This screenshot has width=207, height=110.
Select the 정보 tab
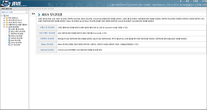click(33, 14)
